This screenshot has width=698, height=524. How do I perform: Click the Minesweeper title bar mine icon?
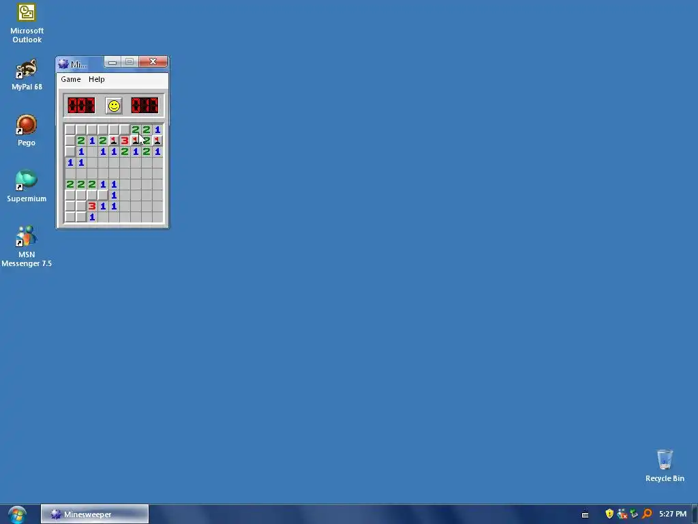coord(63,64)
